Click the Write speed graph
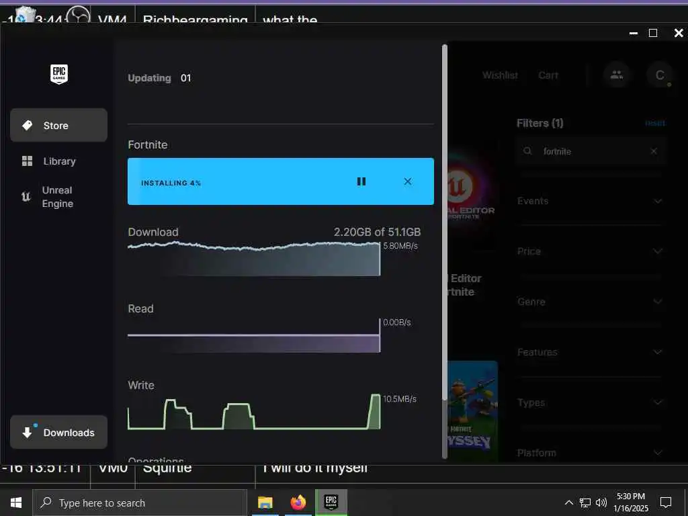This screenshot has width=688, height=516. click(x=253, y=412)
